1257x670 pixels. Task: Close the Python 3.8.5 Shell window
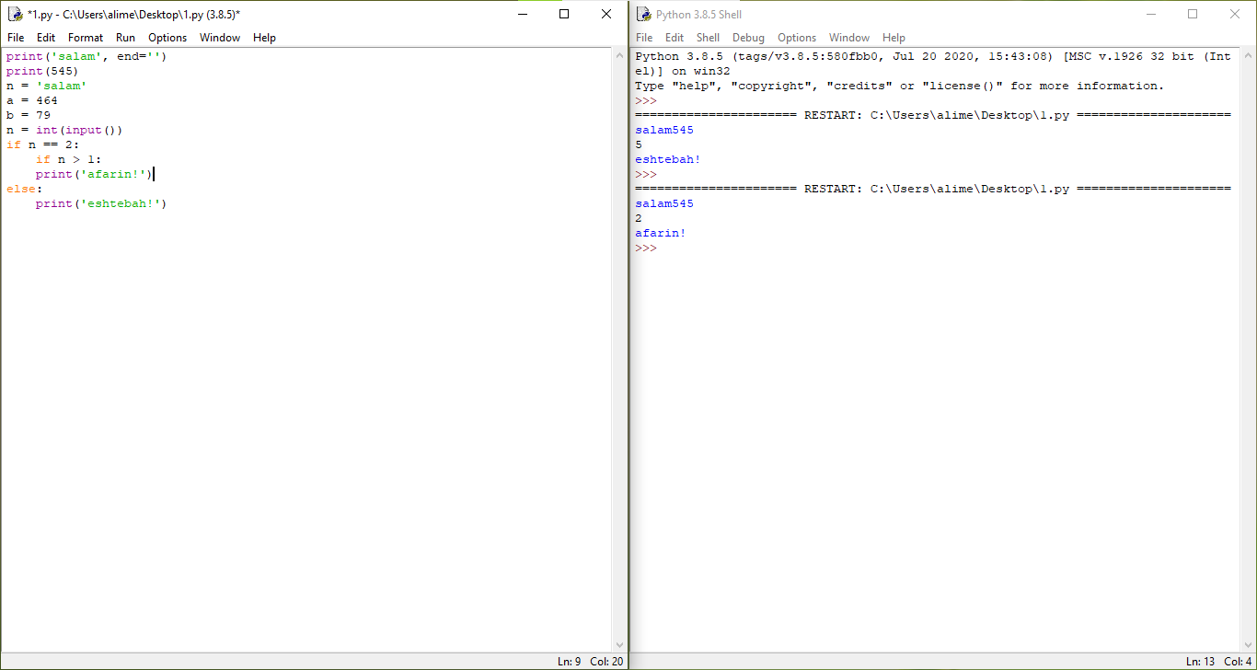point(1235,15)
